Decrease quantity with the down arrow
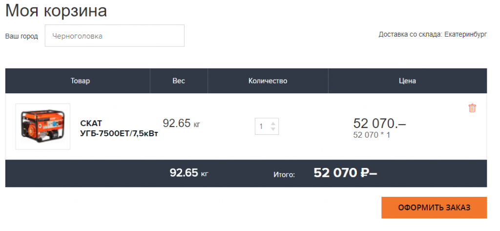500x231 pixels. pyautogui.click(x=273, y=129)
